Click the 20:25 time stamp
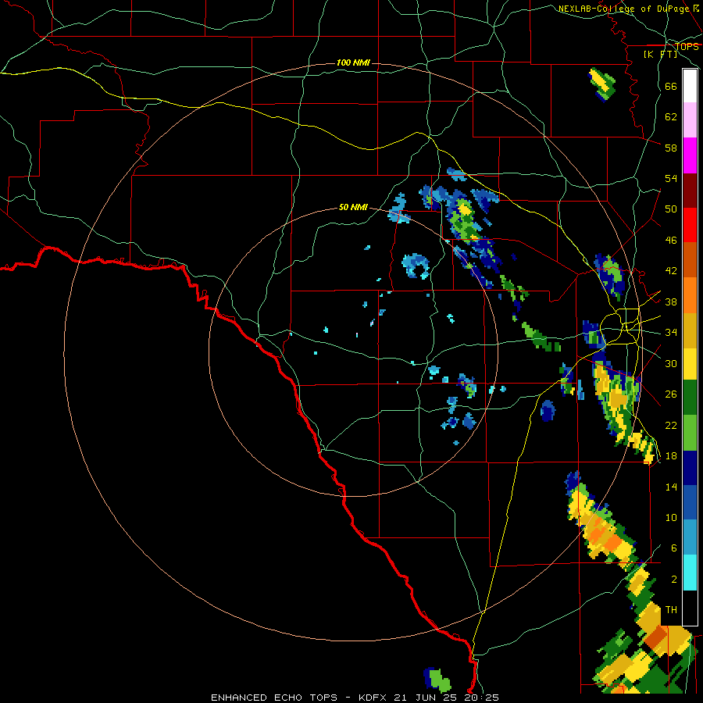 [482, 698]
